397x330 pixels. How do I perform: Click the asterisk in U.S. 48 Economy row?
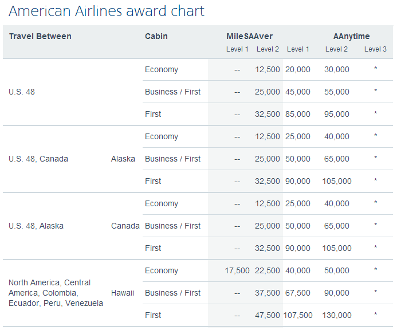(375, 68)
